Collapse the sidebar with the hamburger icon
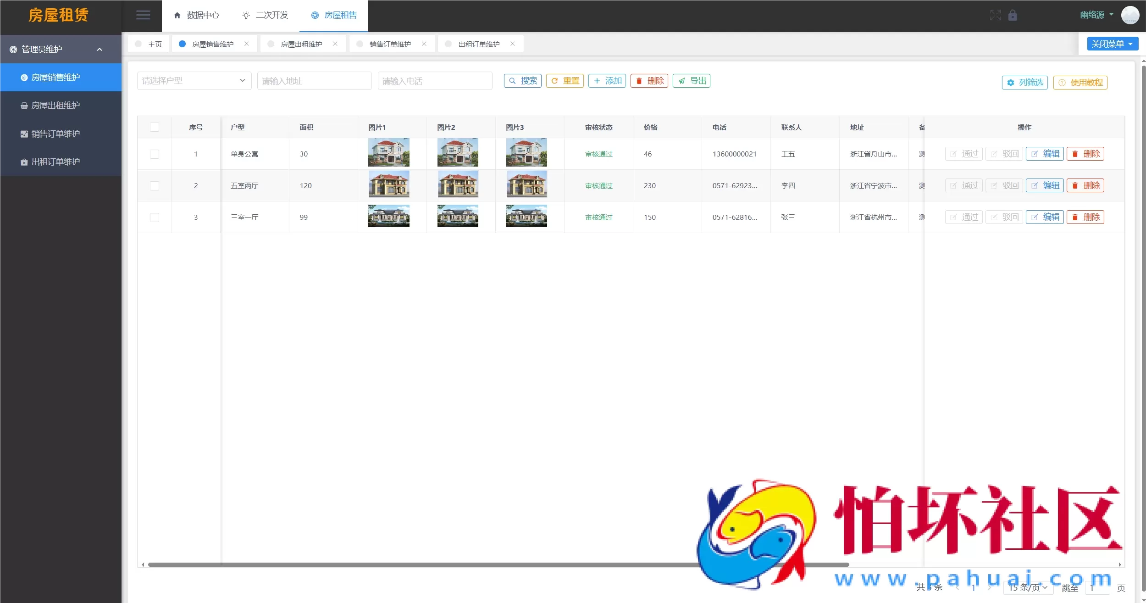Viewport: 1146px width, 603px height. (143, 15)
